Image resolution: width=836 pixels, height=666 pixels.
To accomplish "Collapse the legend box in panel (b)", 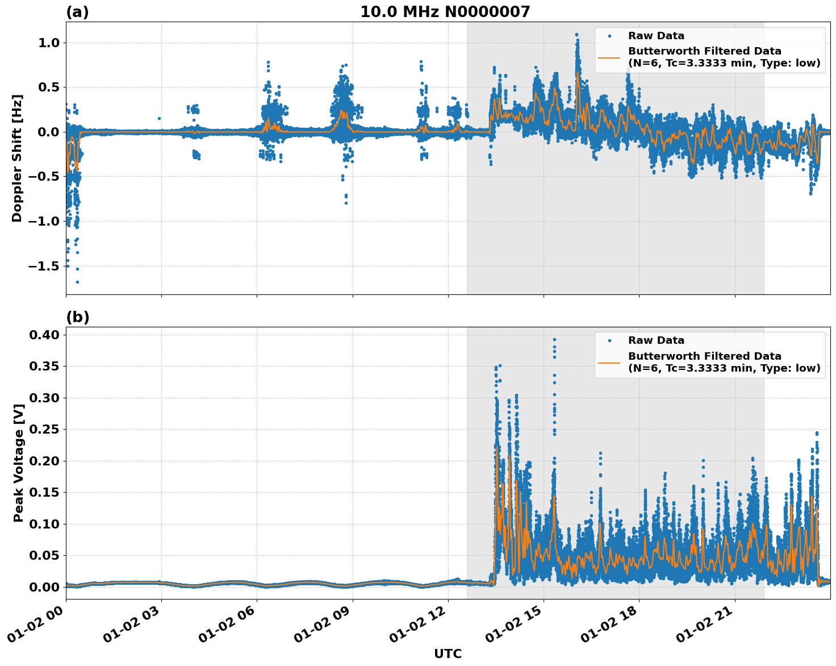I will pos(709,353).
